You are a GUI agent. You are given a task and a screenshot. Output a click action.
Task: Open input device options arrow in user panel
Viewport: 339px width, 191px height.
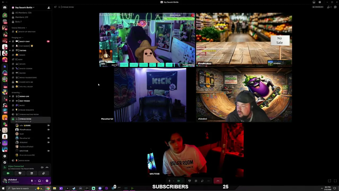(35, 181)
